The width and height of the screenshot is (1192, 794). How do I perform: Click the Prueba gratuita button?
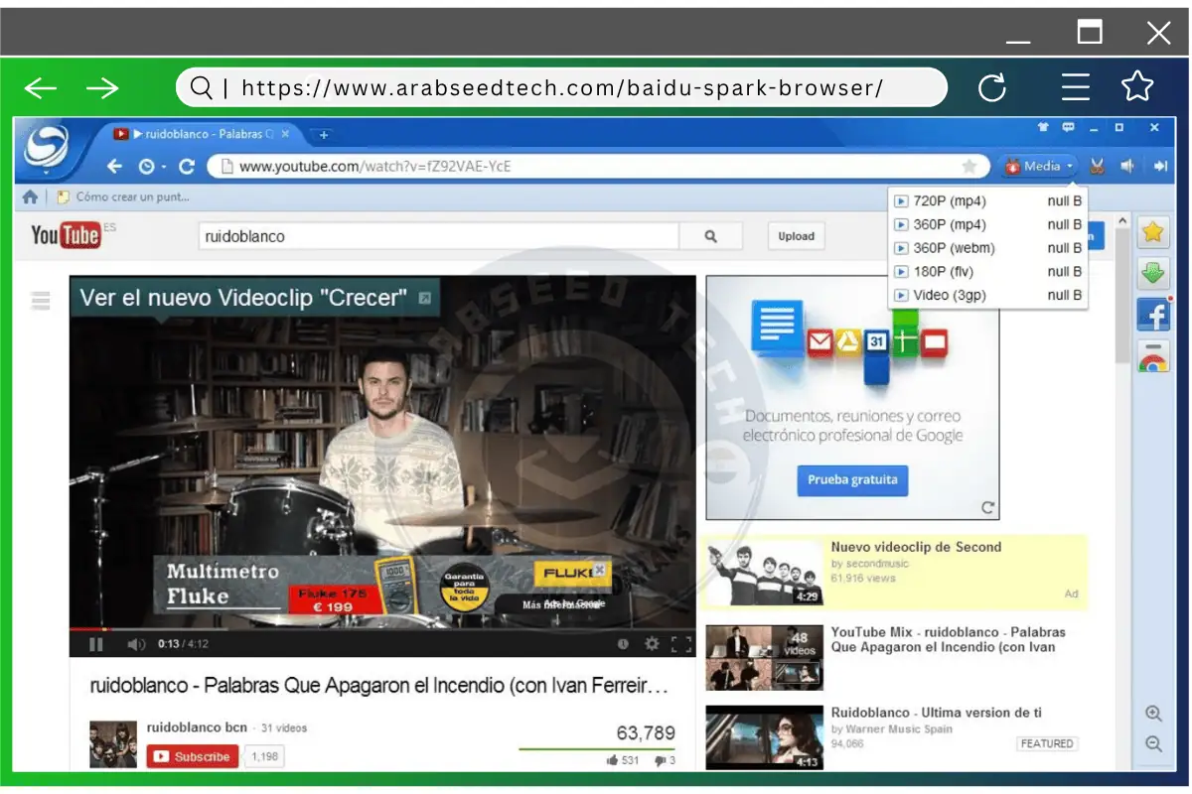(852, 480)
